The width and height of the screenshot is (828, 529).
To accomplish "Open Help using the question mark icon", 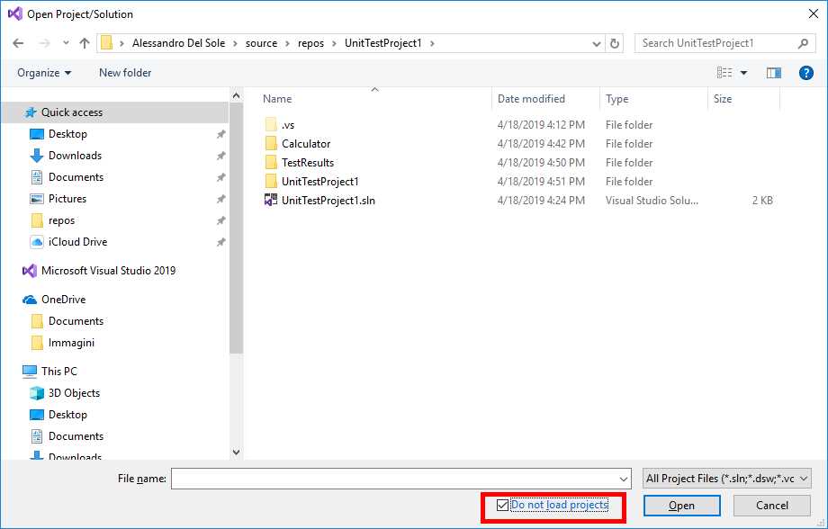I will tap(805, 73).
